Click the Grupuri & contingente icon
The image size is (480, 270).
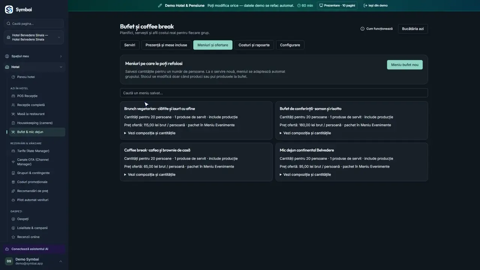13,173
